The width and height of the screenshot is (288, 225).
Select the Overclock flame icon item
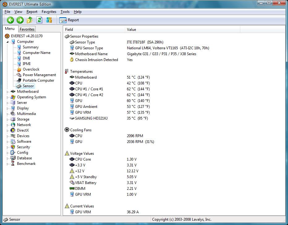[31, 69]
